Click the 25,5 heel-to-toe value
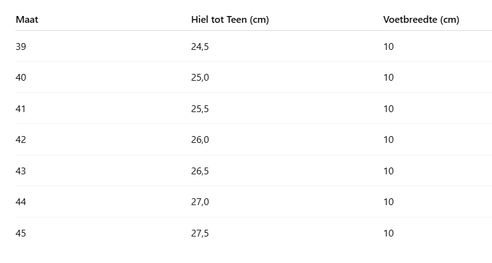 pyautogui.click(x=200, y=109)
